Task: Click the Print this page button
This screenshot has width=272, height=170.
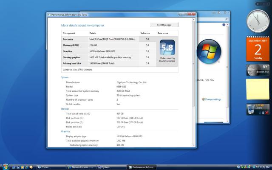Action: (164, 25)
